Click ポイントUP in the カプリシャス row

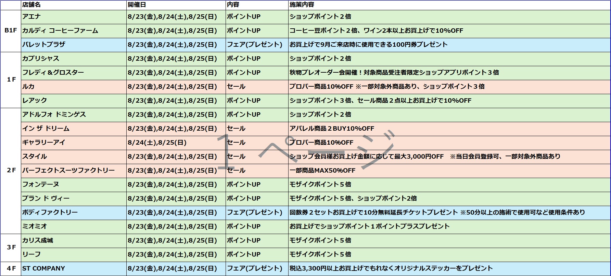click(244, 59)
